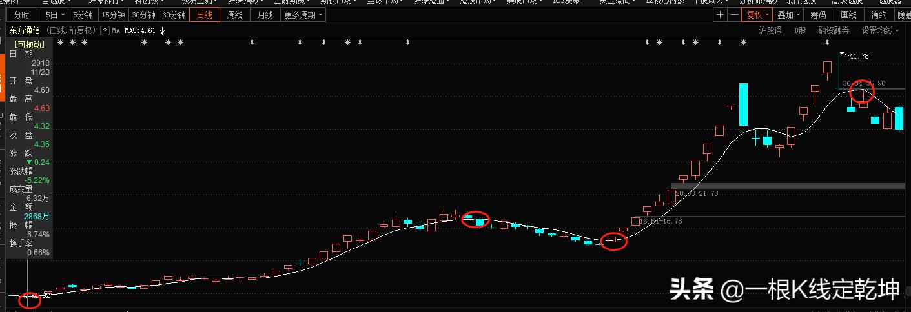This screenshot has width=911, height=312.
Task: Click the tallest cyan candlestick on chart
Action: coord(743,104)
